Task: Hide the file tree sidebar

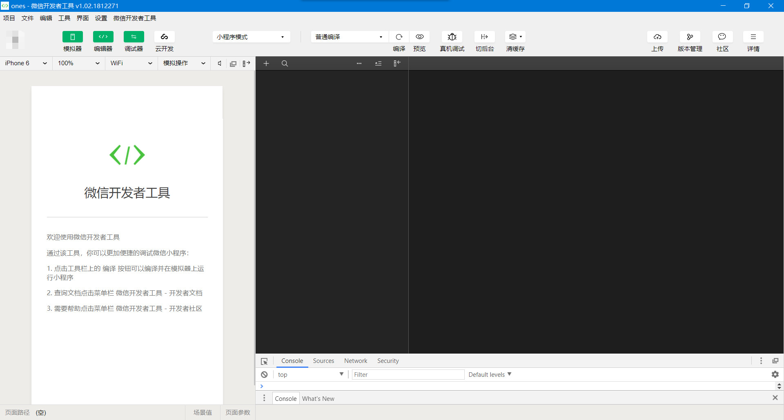Action: pos(397,63)
